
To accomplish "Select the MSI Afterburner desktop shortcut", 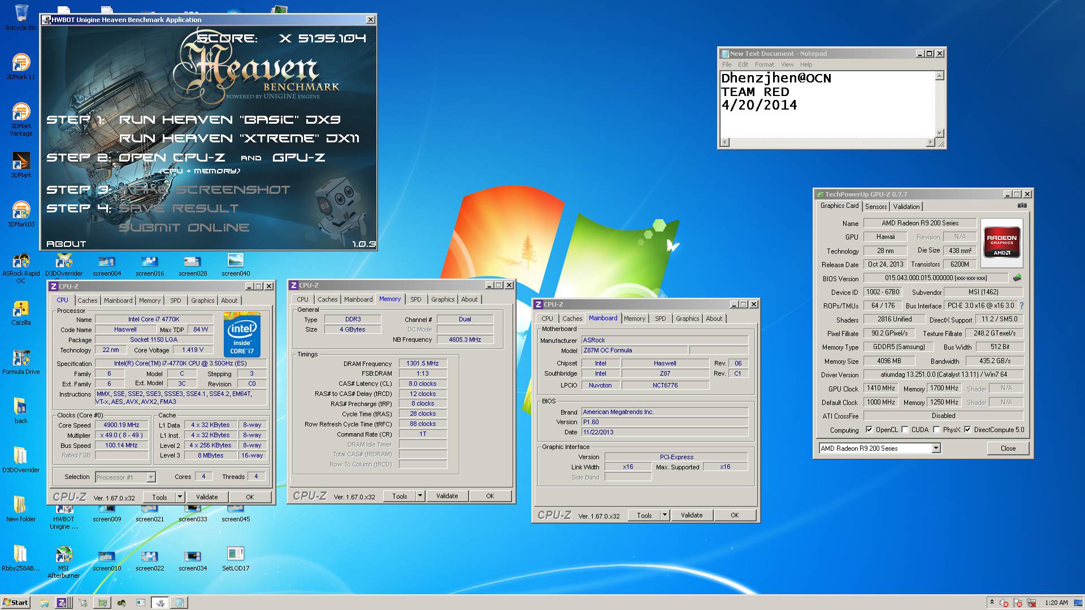I will click(x=64, y=562).
